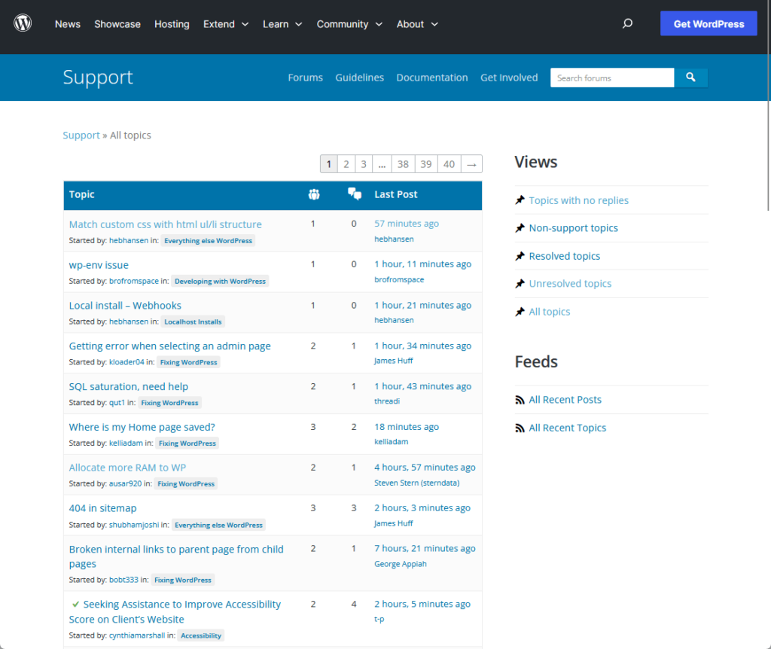Submit forum search with magnifier button
Image resolution: width=771 pixels, height=649 pixels.
(x=691, y=78)
